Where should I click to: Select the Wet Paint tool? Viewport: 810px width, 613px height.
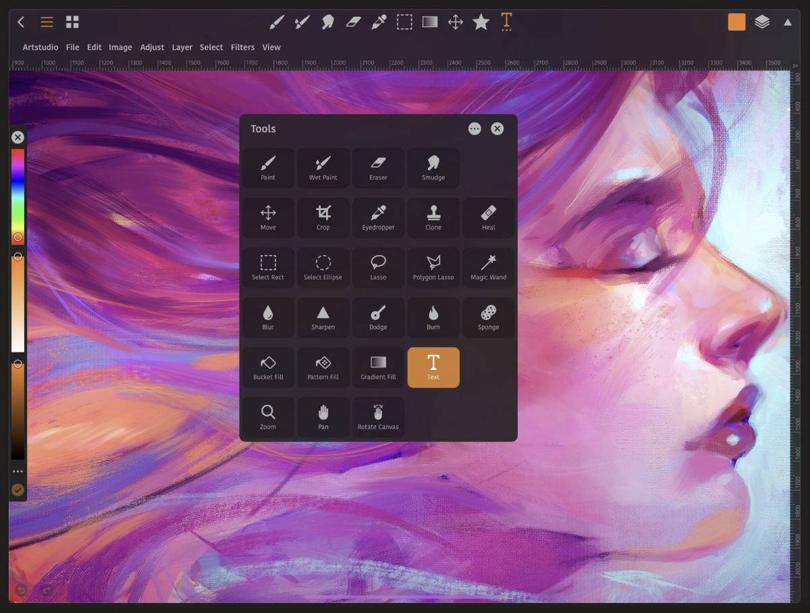pos(323,167)
